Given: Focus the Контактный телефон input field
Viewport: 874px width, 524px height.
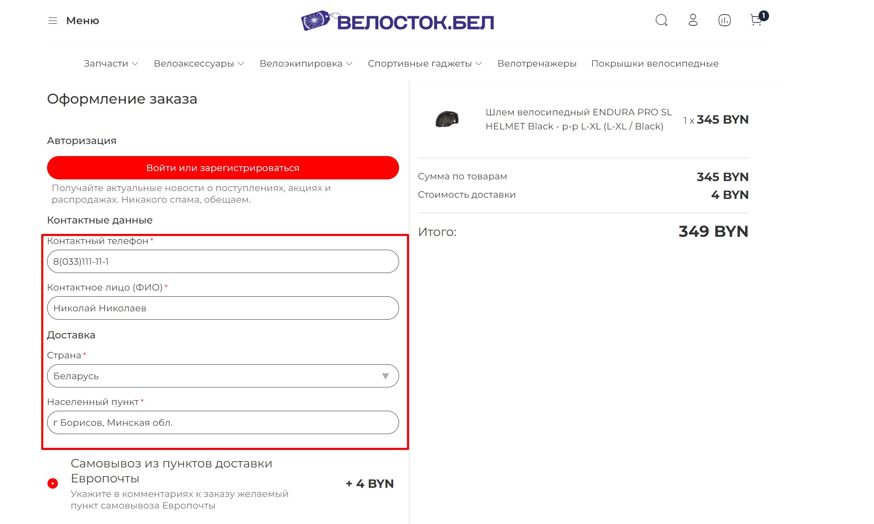Looking at the screenshot, I should pyautogui.click(x=223, y=261).
